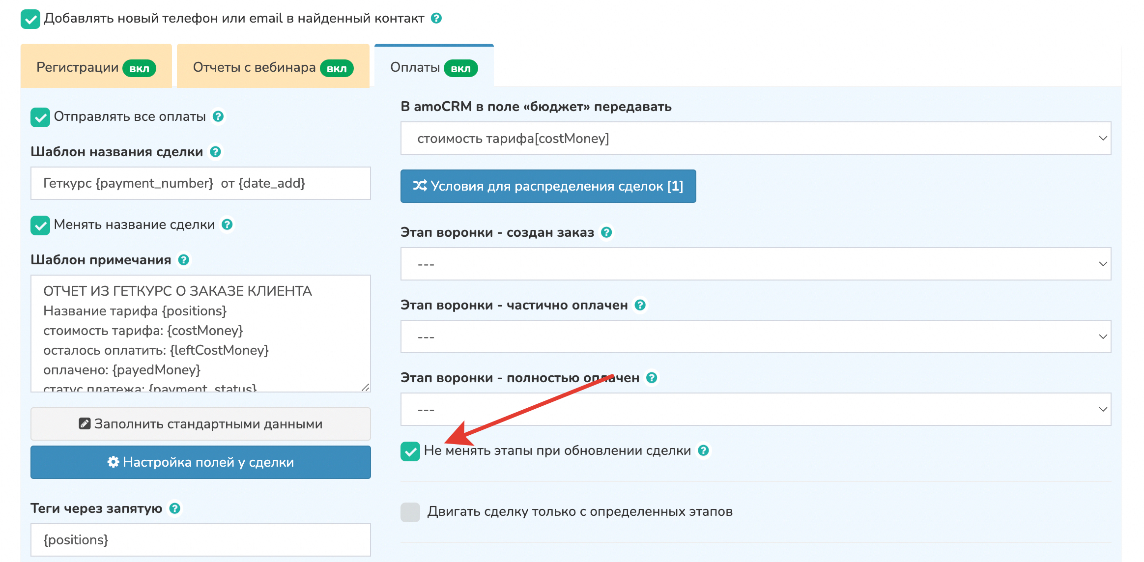
Task: Switch to the 'Регистрации' tab
Action: [96, 67]
